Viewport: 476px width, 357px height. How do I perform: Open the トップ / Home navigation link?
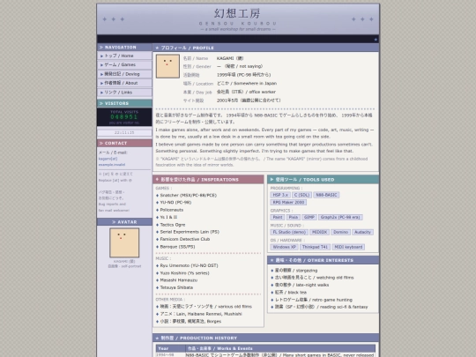124,56
